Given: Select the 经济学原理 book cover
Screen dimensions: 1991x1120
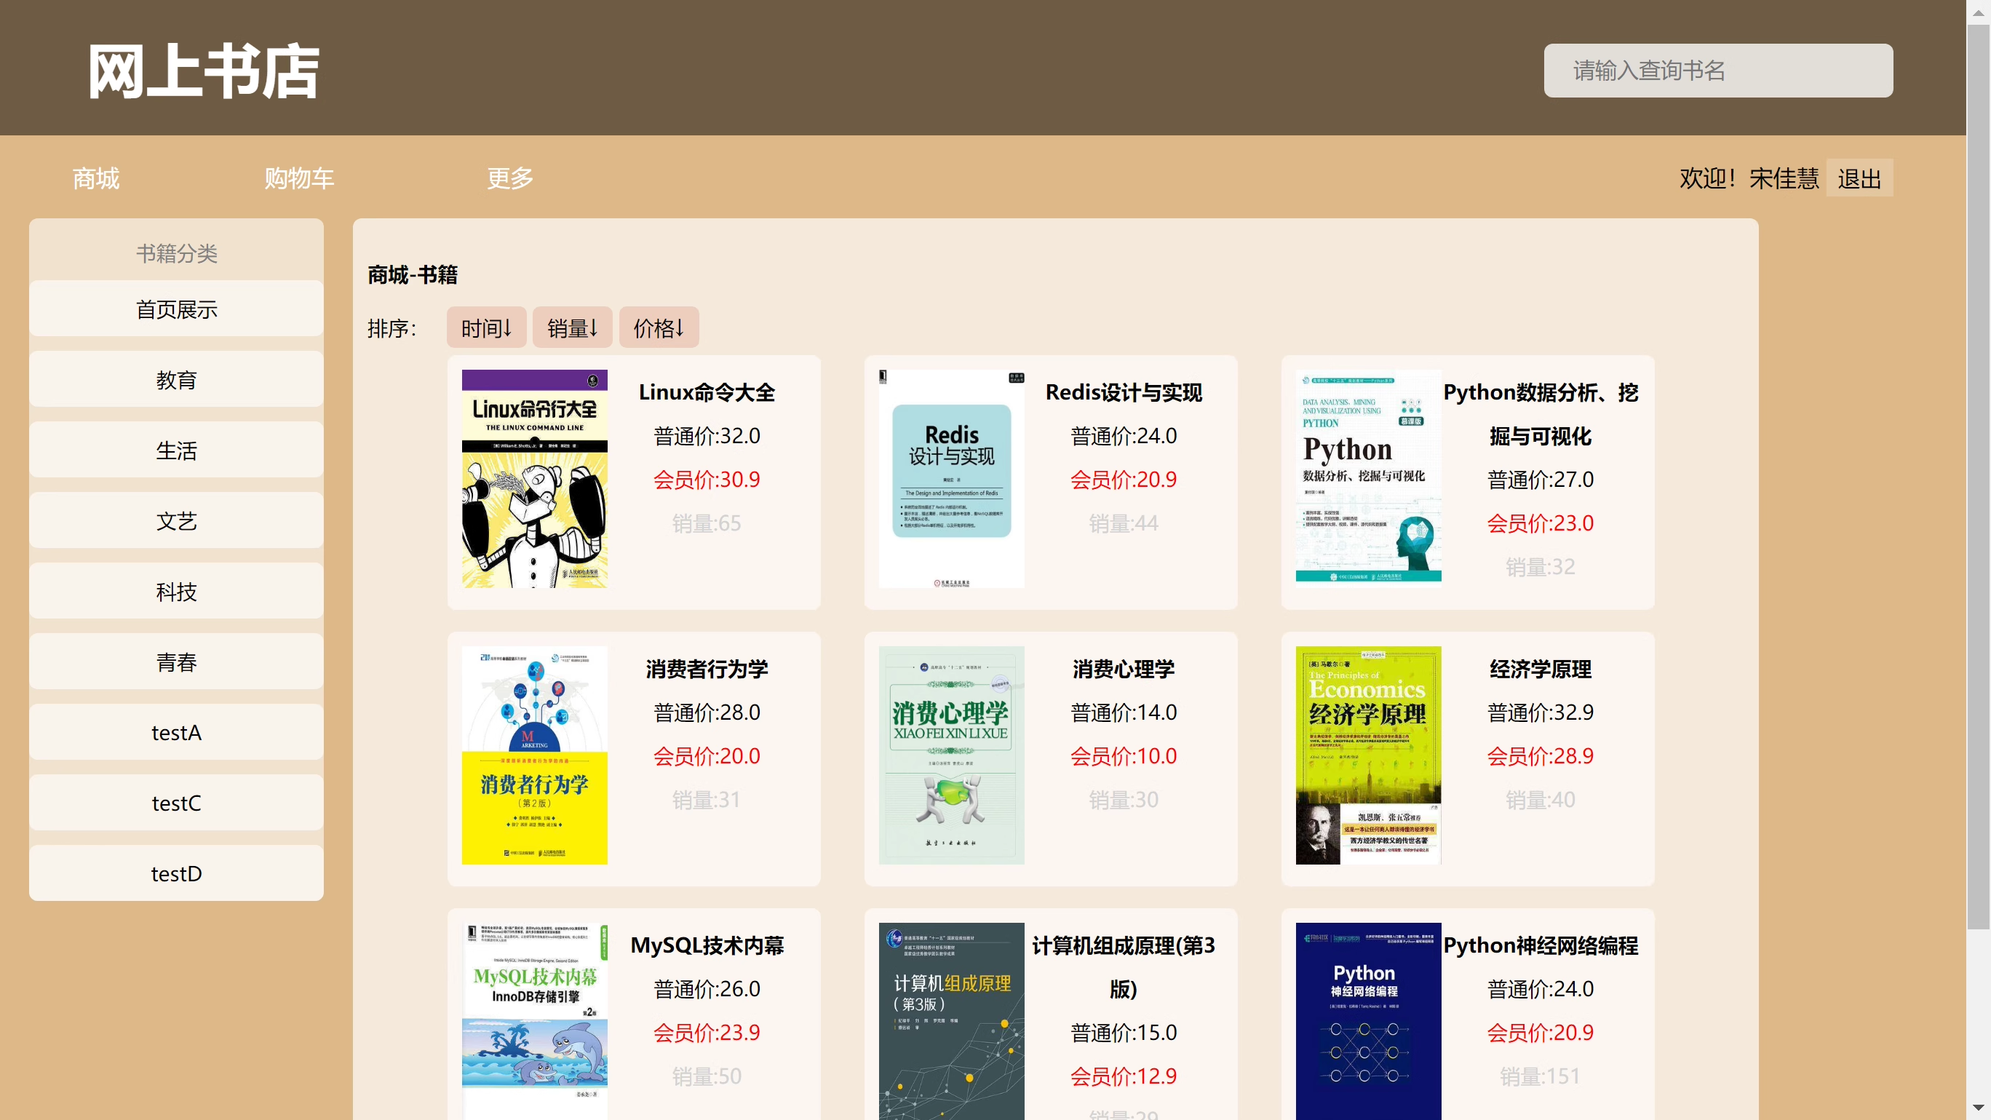Looking at the screenshot, I should (1367, 755).
